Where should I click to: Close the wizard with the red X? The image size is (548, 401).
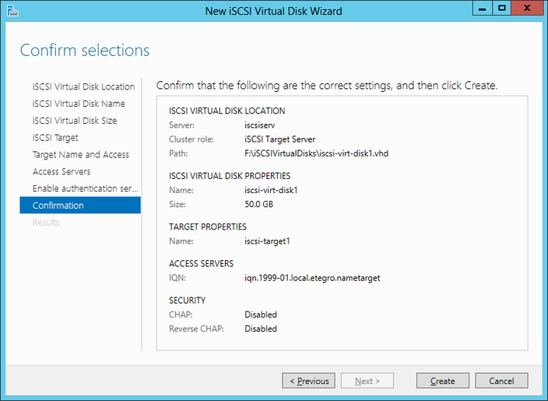pyautogui.click(x=528, y=9)
